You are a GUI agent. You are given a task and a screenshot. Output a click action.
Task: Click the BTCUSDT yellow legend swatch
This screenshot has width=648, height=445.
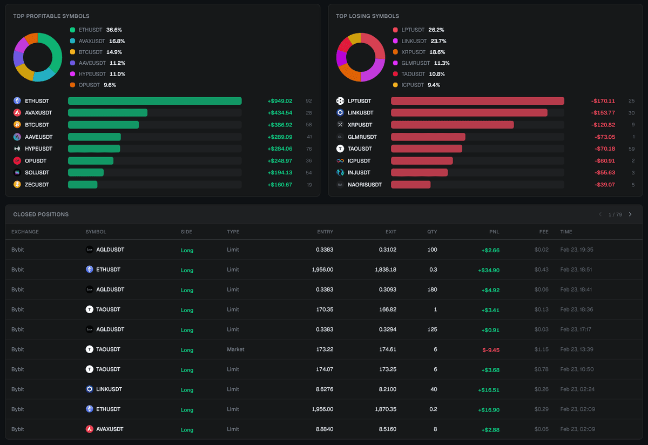(72, 52)
